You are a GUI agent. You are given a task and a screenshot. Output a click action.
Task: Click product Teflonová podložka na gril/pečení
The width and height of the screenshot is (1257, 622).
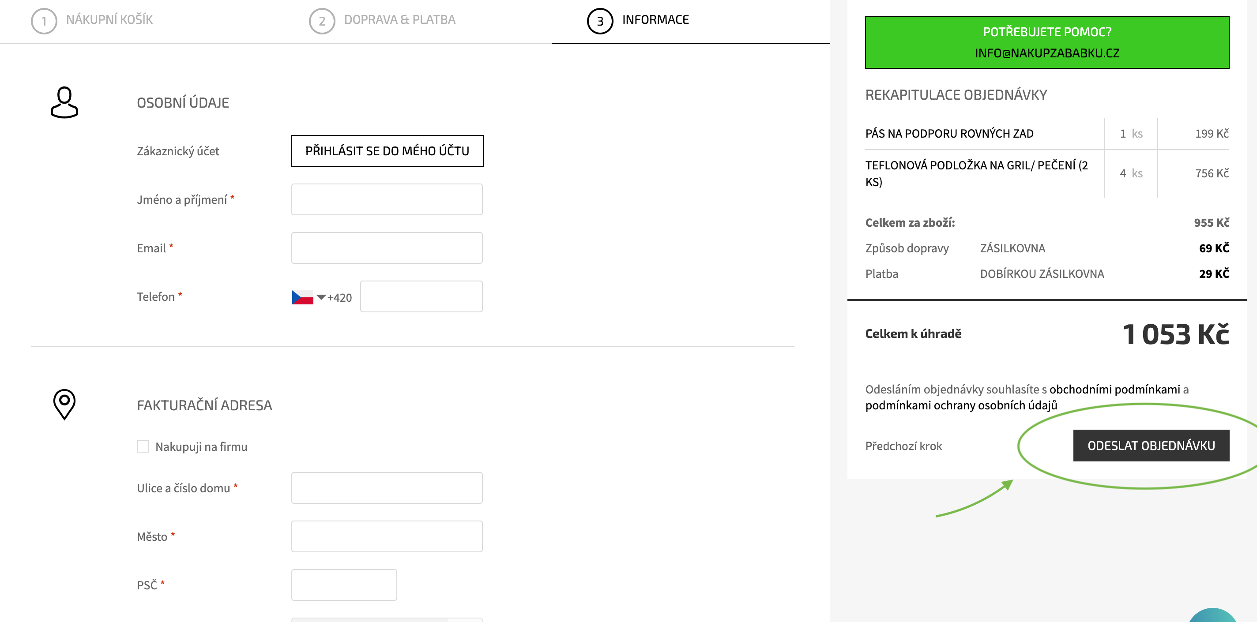976,173
